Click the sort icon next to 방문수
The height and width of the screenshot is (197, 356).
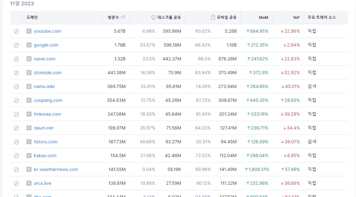pyautogui.click(x=123, y=17)
